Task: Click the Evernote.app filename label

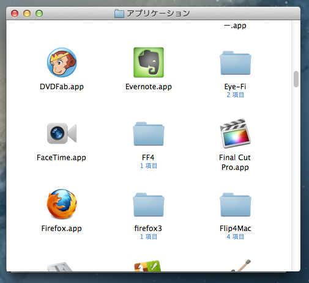Action: [x=149, y=87]
